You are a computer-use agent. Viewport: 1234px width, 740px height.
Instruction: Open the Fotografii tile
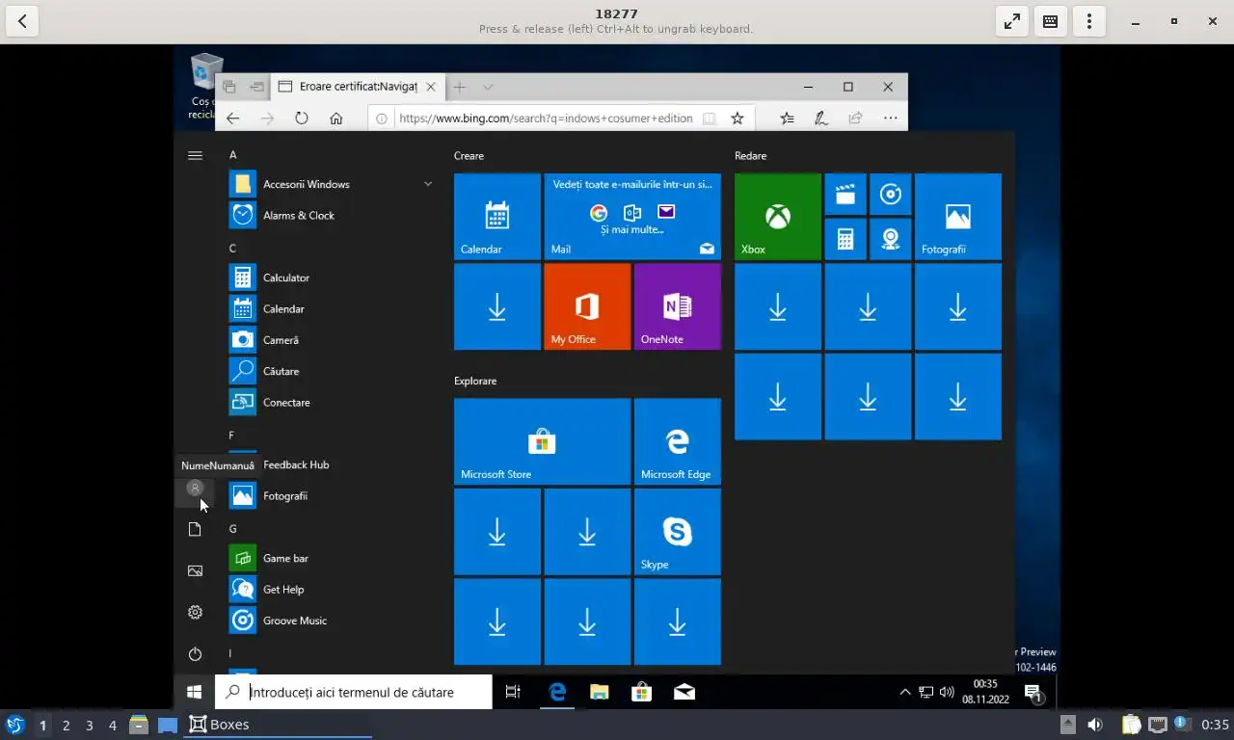(958, 217)
